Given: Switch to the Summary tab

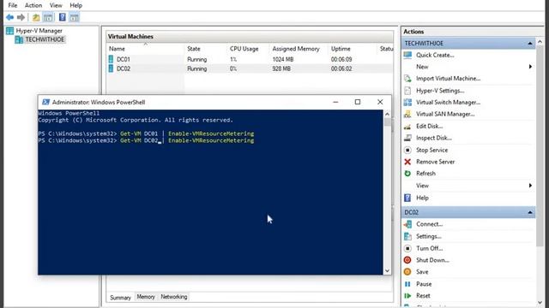Looking at the screenshot, I should tap(120, 298).
